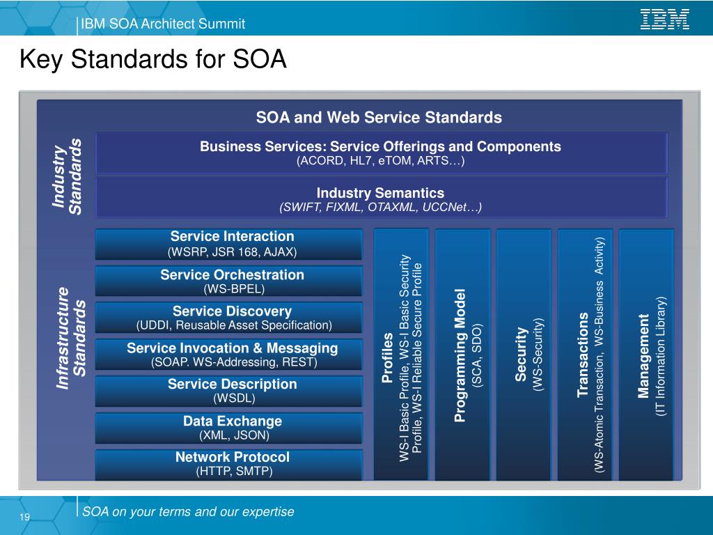Click '(WSRP, JSR 168, AJAX)' text
The height and width of the screenshot is (535, 713).
click(233, 252)
